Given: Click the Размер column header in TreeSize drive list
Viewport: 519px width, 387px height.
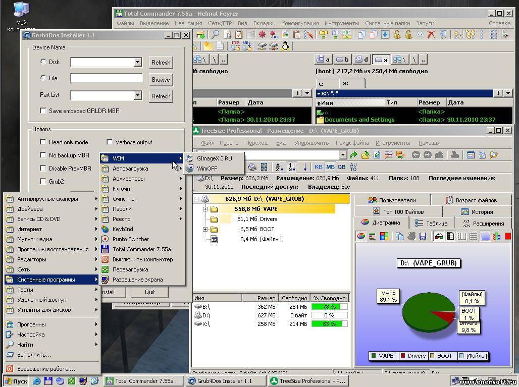Looking at the screenshot, I should pos(260,298).
